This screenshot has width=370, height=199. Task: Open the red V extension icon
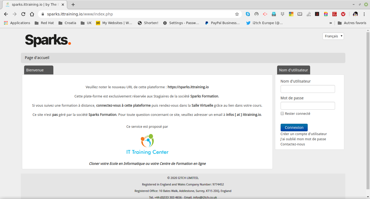pos(343,14)
